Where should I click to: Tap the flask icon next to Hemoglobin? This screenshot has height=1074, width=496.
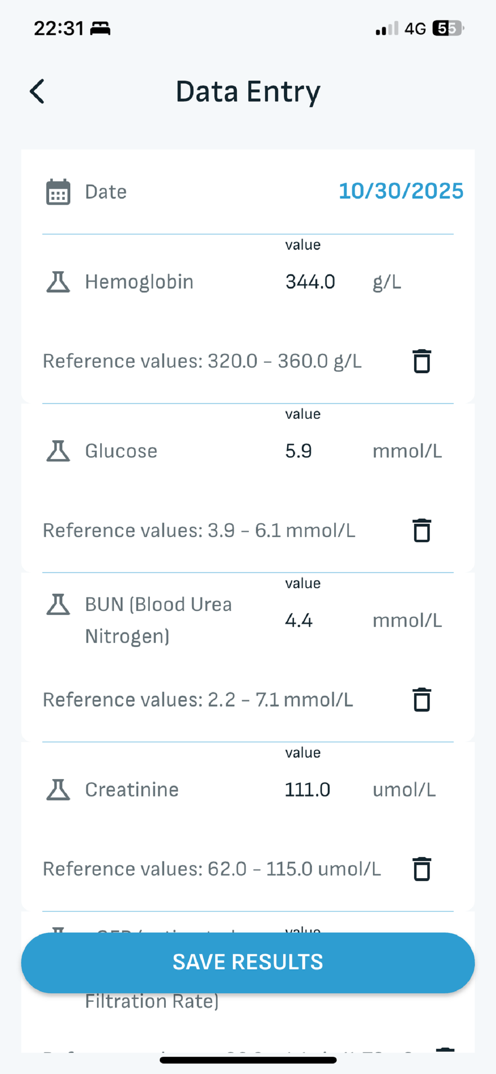[58, 282]
